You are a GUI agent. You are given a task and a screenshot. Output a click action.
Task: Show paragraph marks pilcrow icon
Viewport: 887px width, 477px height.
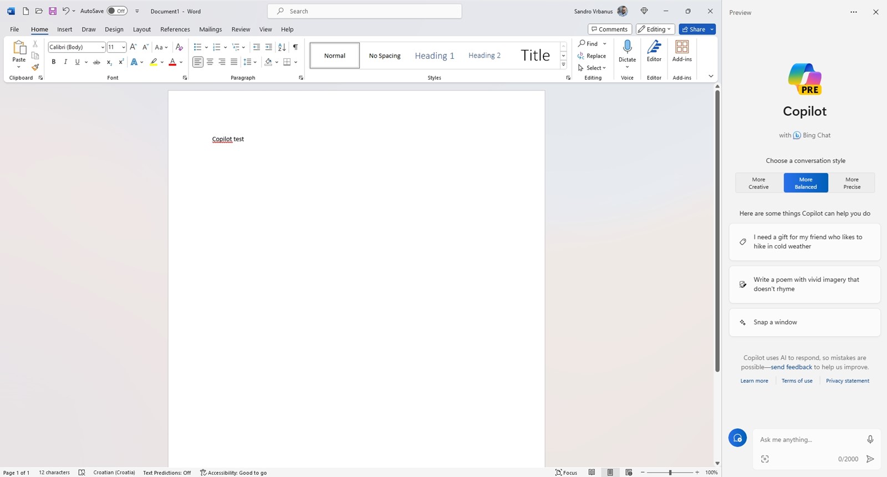295,47
